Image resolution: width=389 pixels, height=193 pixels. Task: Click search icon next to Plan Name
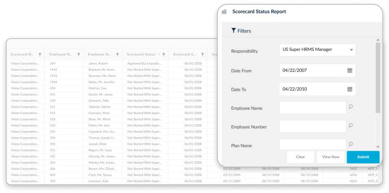[x=351, y=144]
